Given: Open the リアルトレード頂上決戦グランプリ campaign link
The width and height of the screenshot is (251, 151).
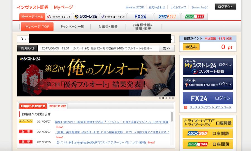Looking at the screenshot, I should coord(112,122).
